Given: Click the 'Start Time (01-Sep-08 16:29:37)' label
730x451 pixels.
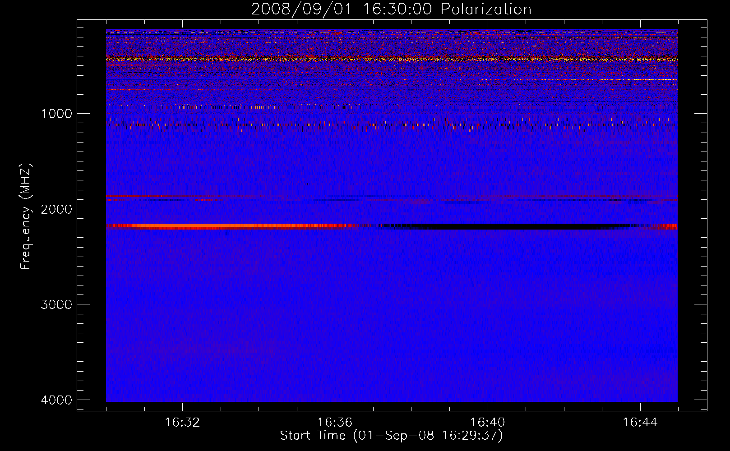Looking at the screenshot, I should tap(391, 436).
